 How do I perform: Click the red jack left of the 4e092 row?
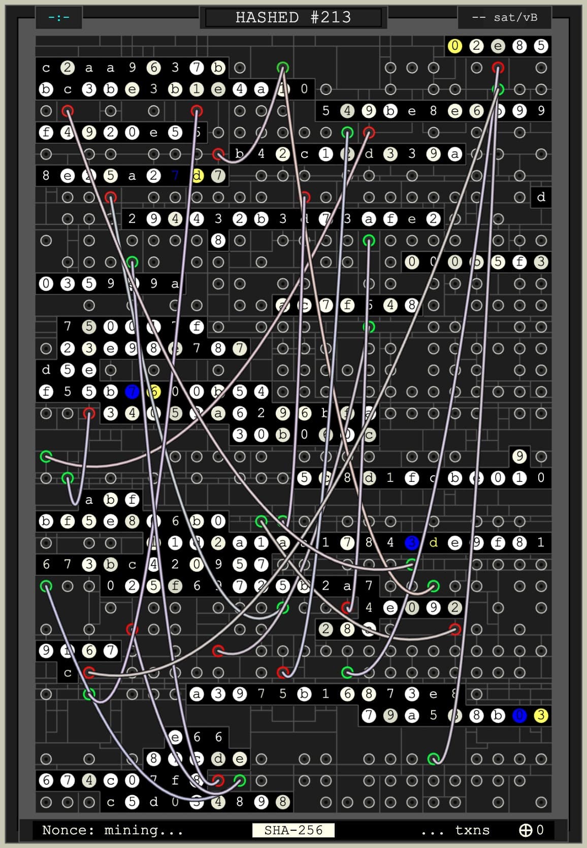(347, 607)
